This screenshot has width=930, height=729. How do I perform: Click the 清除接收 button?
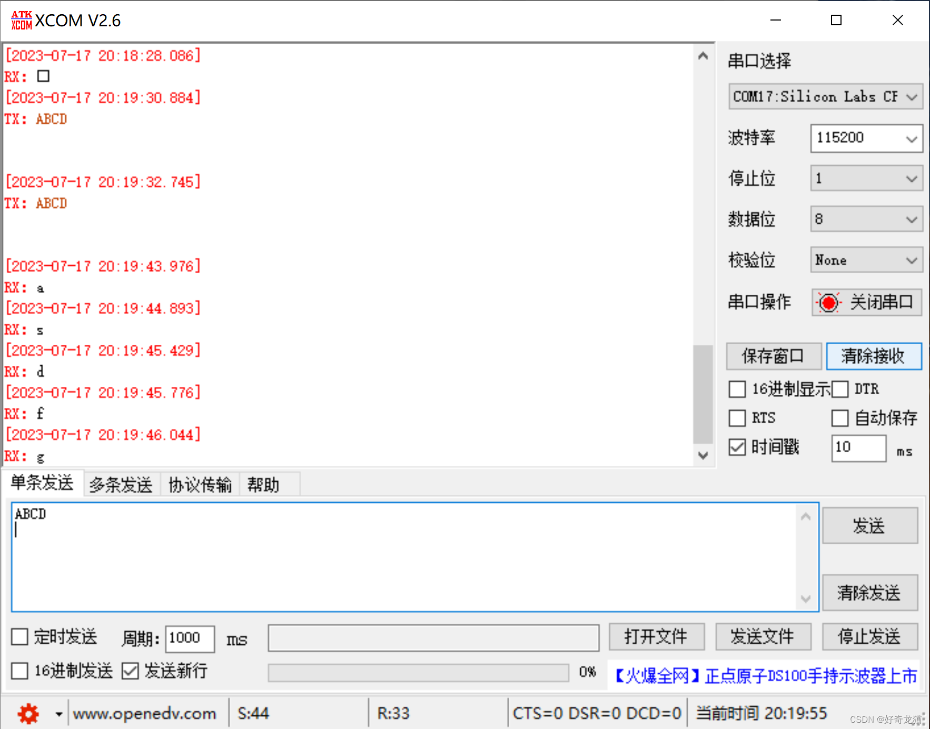[x=874, y=356]
